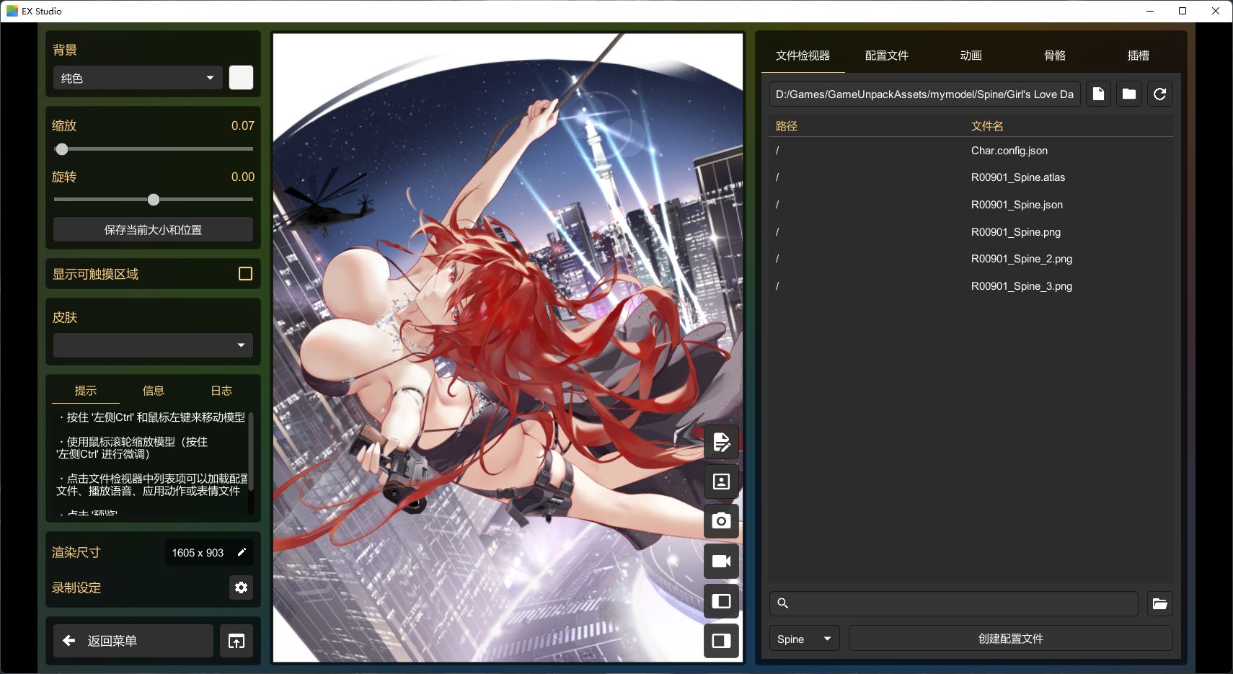Refresh the file list

1160,94
